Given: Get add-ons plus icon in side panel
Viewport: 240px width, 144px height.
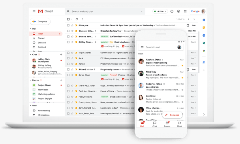Looking at the screenshot, I should pos(204,70).
